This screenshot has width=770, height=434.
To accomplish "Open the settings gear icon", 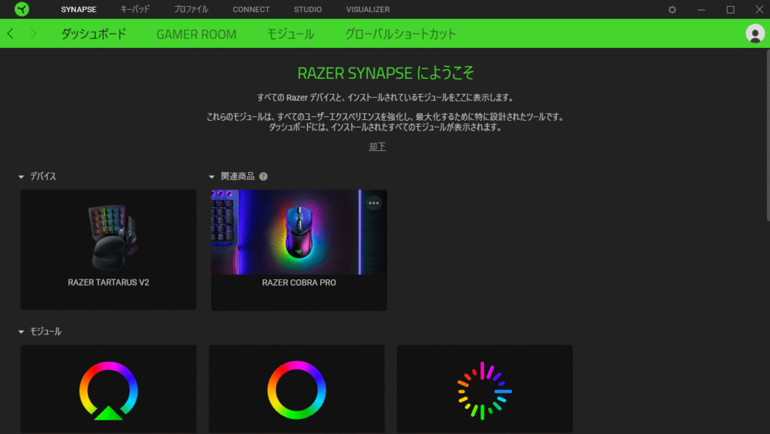I will pyautogui.click(x=672, y=9).
